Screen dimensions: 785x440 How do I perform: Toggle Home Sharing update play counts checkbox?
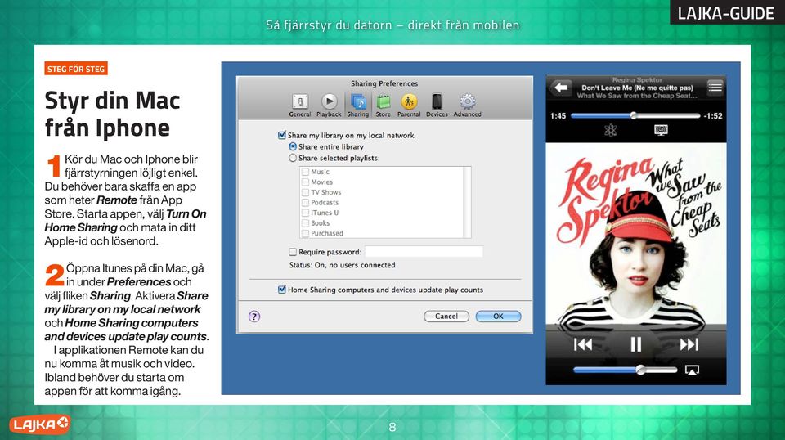282,290
